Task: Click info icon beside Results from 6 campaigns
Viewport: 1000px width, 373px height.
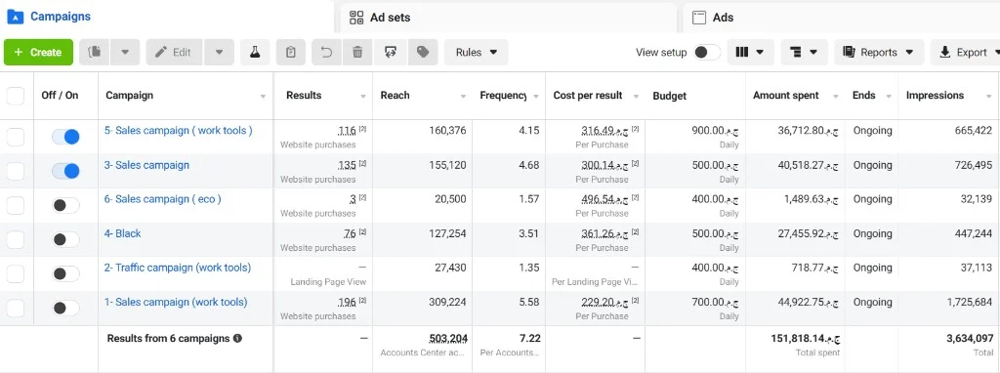Action: 238,338
